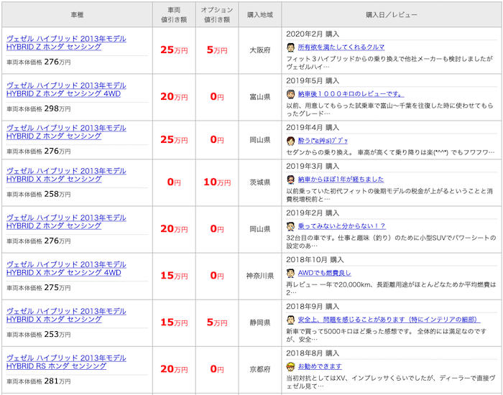Open HYBRID RS ホンダ センシング model link
503x395 pixels.
[x=66, y=363]
